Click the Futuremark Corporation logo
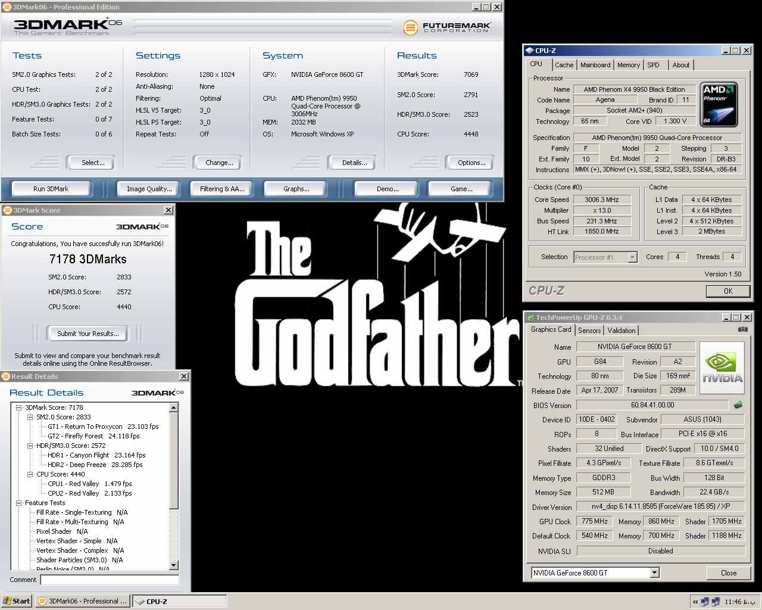This screenshot has height=610, width=762. 447,27
